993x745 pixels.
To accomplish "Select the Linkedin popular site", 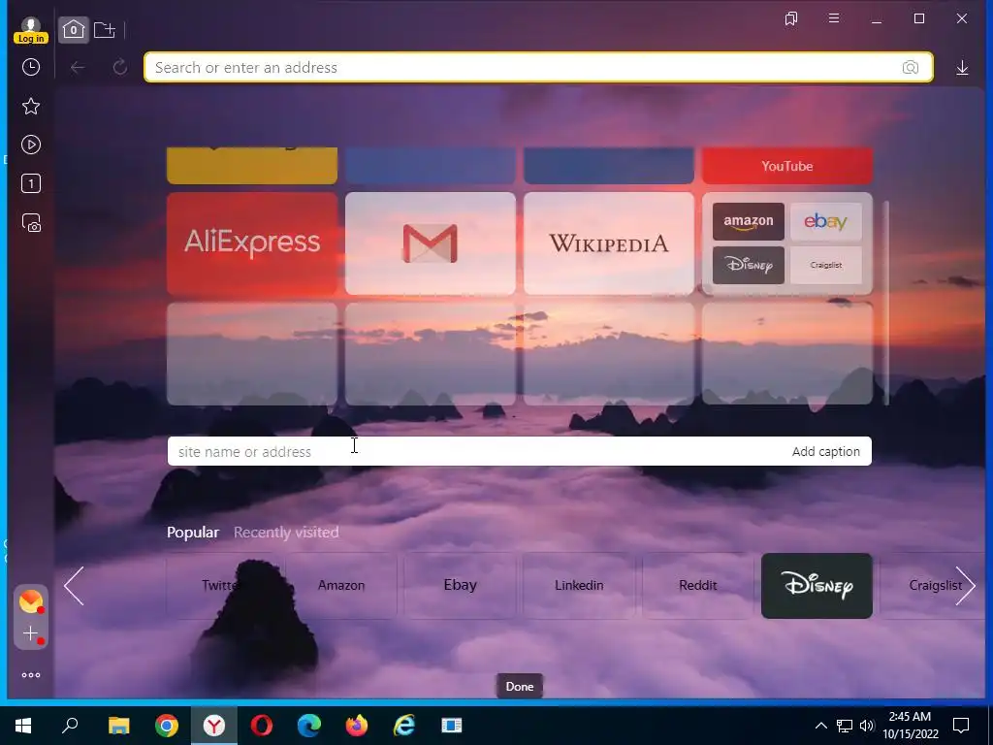I will (x=579, y=585).
